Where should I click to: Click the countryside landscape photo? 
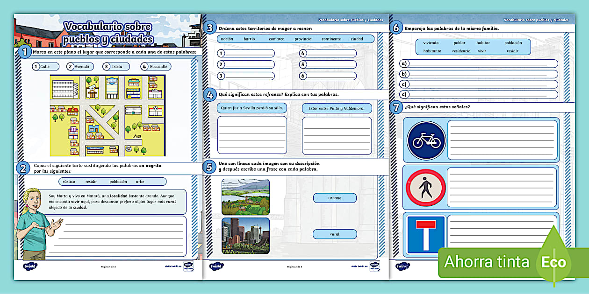[x=245, y=196]
